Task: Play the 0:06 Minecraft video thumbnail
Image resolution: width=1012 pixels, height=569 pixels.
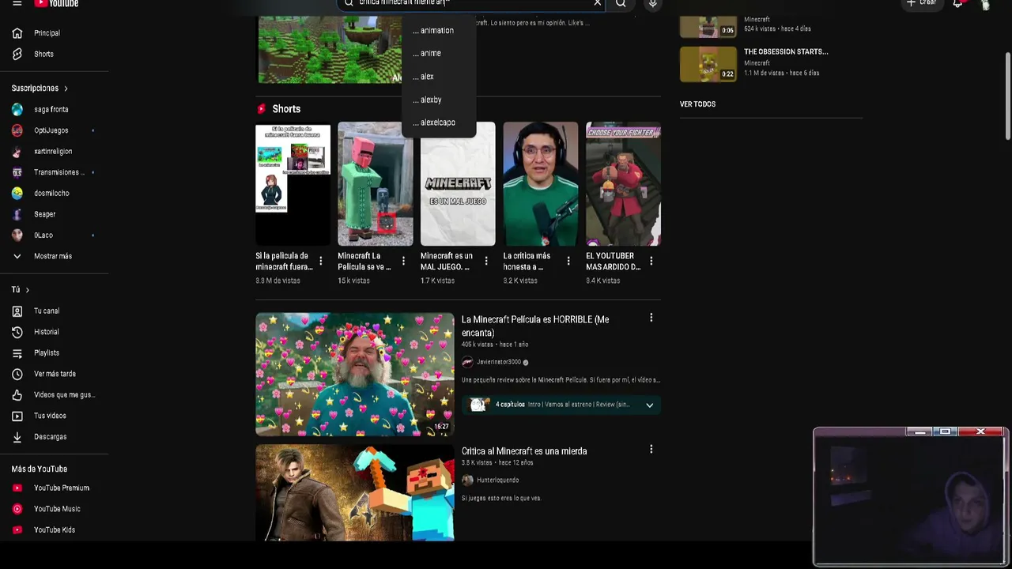Action: point(708,27)
